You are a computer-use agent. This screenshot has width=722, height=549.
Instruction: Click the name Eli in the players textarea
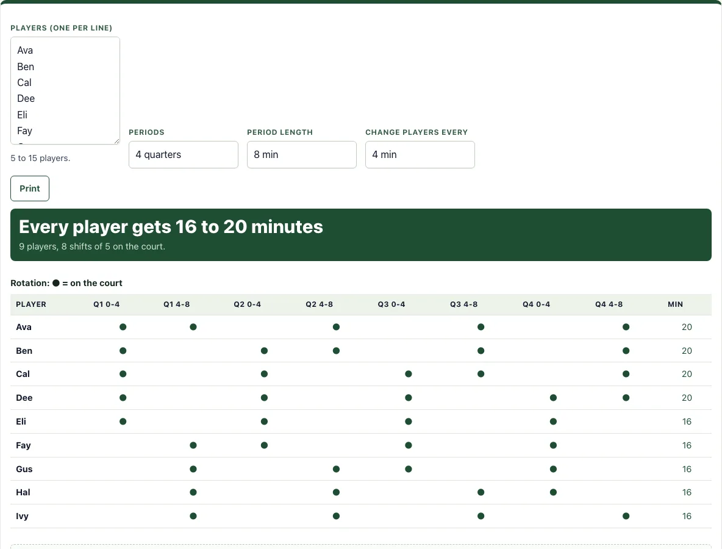pyautogui.click(x=22, y=115)
